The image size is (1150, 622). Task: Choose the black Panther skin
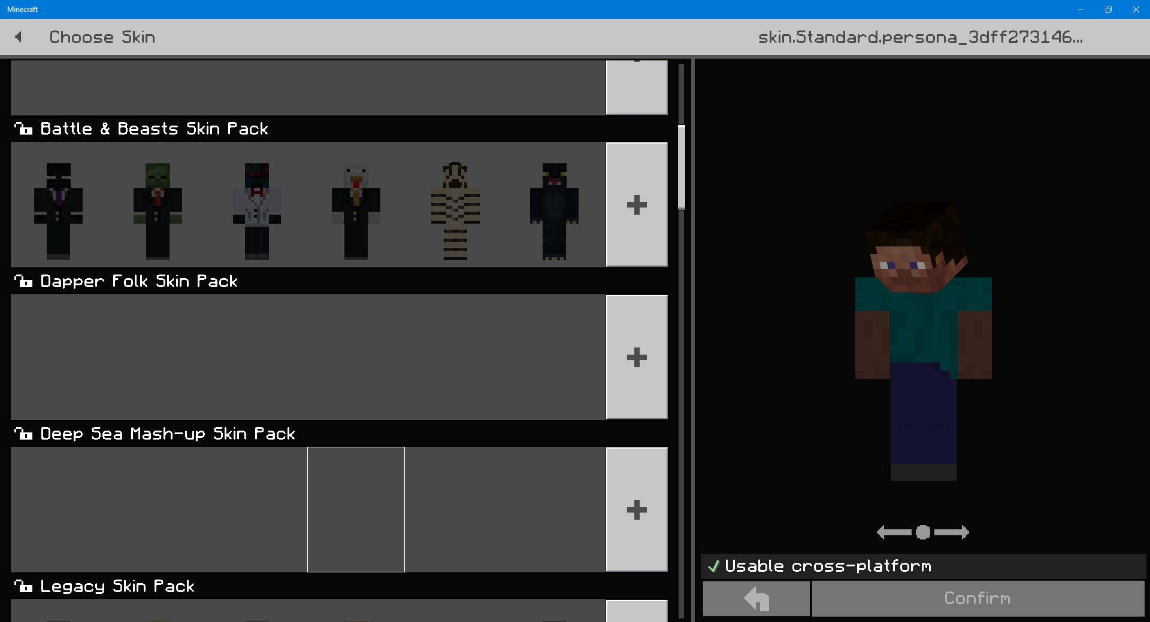[554, 211]
